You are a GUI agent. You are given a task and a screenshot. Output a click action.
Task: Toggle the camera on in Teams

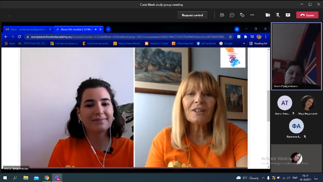click(268, 15)
